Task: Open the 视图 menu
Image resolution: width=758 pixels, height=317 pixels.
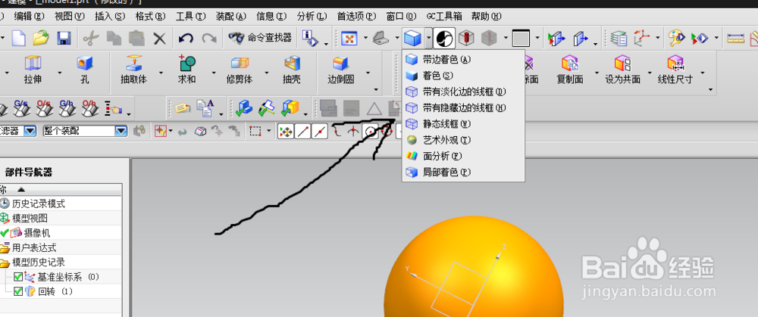Action: (x=70, y=17)
